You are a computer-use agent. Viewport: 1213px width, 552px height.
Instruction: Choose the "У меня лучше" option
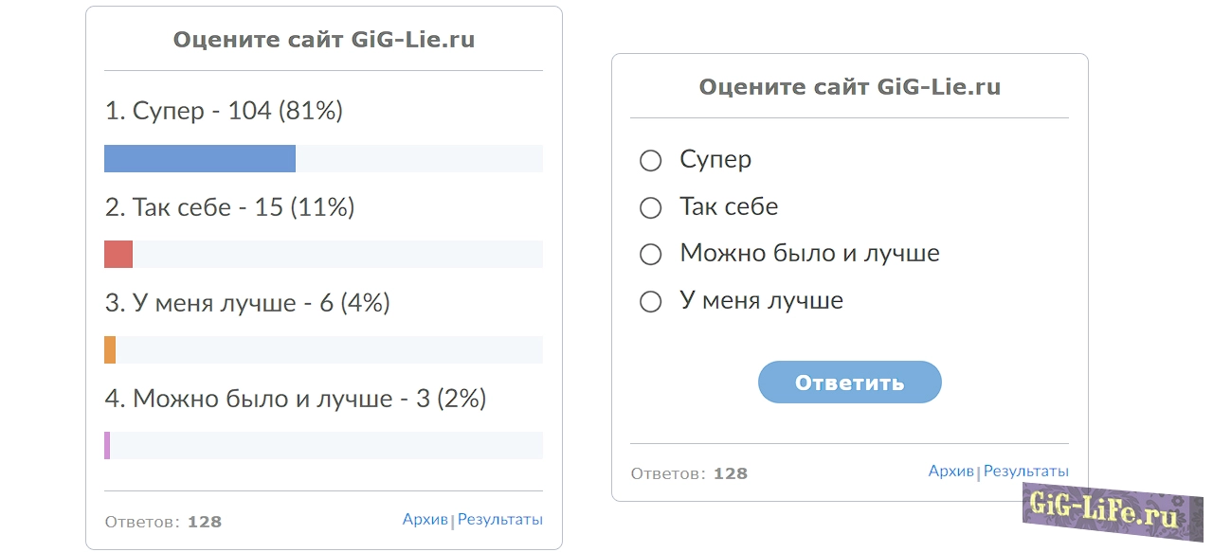click(650, 301)
